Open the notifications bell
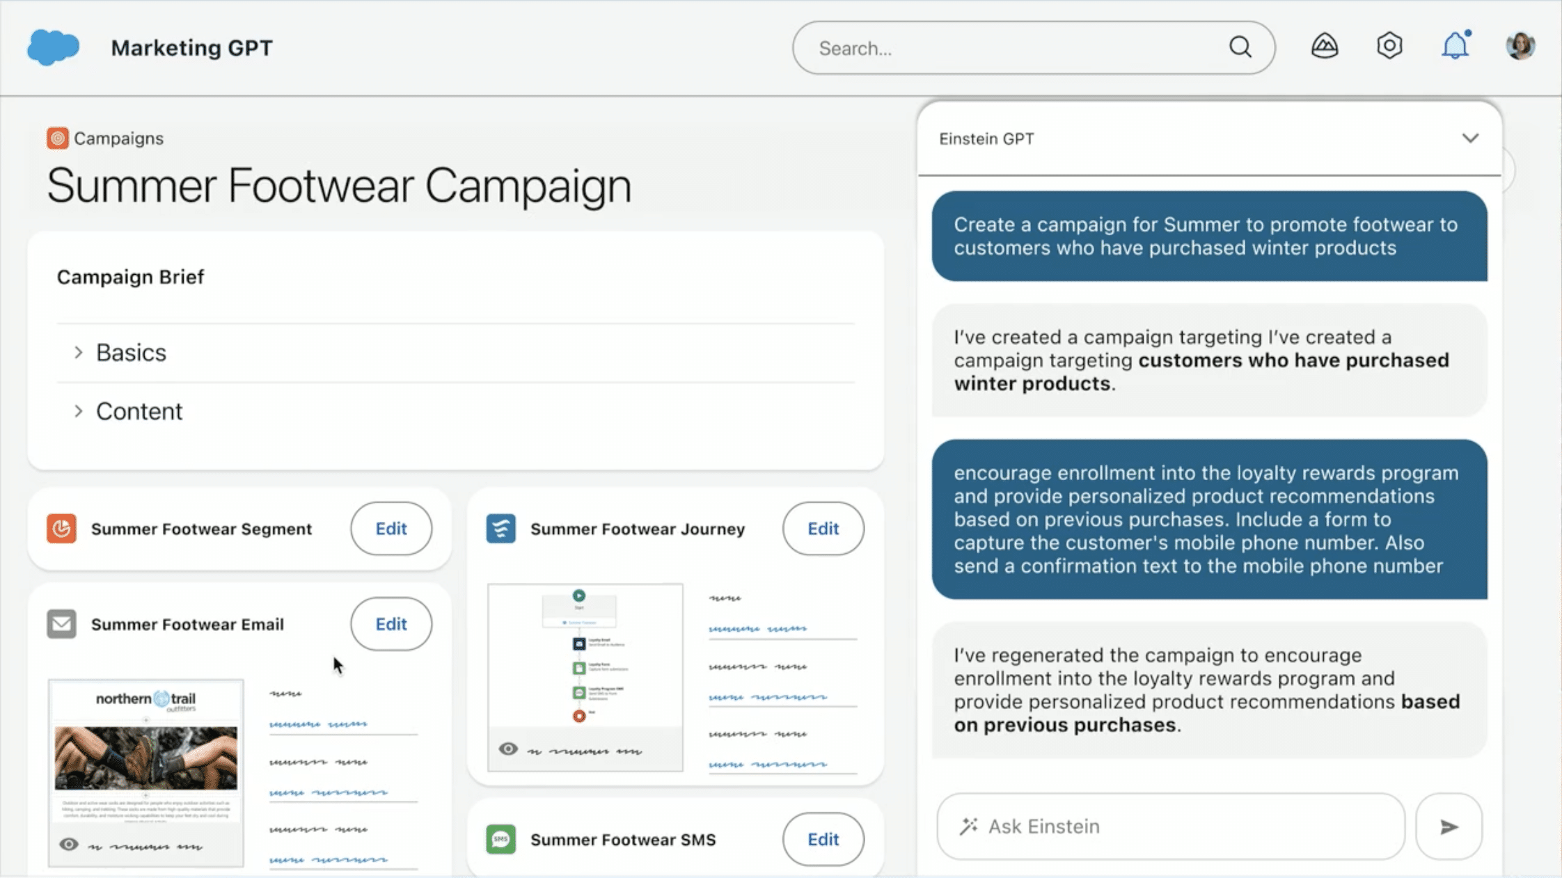This screenshot has height=878, width=1562. click(1454, 47)
